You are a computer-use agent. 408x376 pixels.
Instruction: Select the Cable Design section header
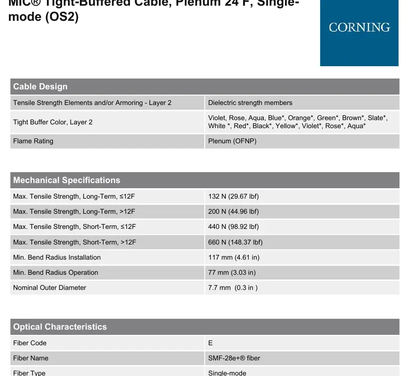(205, 87)
